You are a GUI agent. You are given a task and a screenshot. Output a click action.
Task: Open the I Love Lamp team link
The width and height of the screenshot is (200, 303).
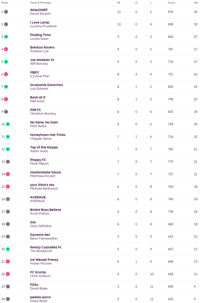coord(40,23)
